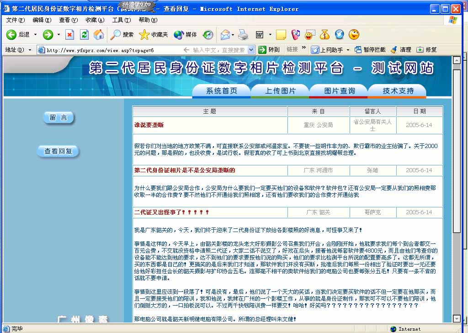Open the Word edit icon dropdown arrow
The height and width of the screenshot is (333, 468).
pyautogui.click(x=270, y=35)
